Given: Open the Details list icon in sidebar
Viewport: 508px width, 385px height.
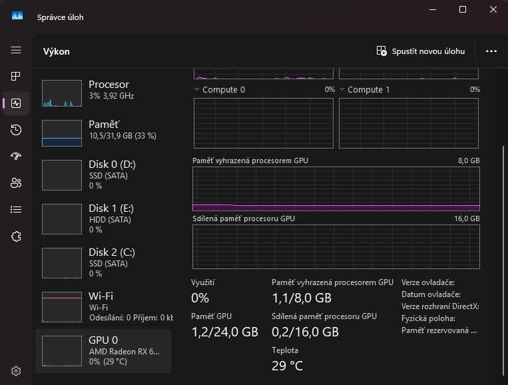Looking at the screenshot, I should click(16, 210).
